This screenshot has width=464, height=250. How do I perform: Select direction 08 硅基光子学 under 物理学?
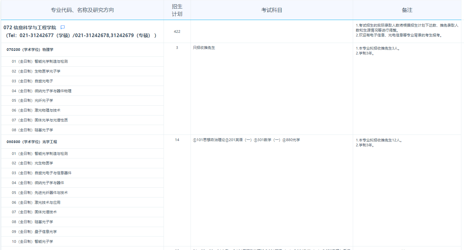pos(32,130)
